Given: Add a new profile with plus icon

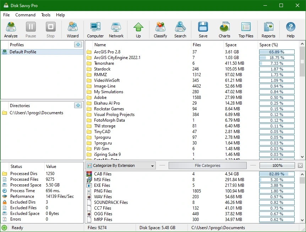Looking at the screenshot, I should tap(78, 44).
